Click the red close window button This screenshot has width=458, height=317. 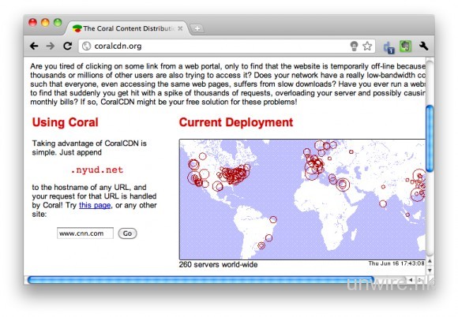pos(32,23)
